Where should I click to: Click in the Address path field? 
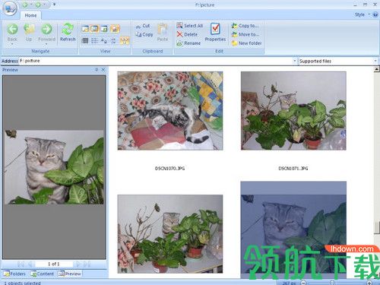tap(156, 61)
